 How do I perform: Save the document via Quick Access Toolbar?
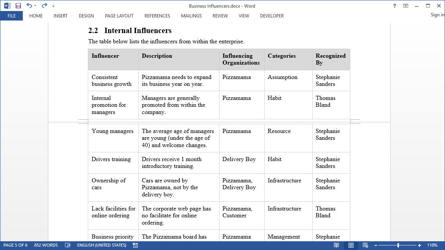click(x=18, y=5)
